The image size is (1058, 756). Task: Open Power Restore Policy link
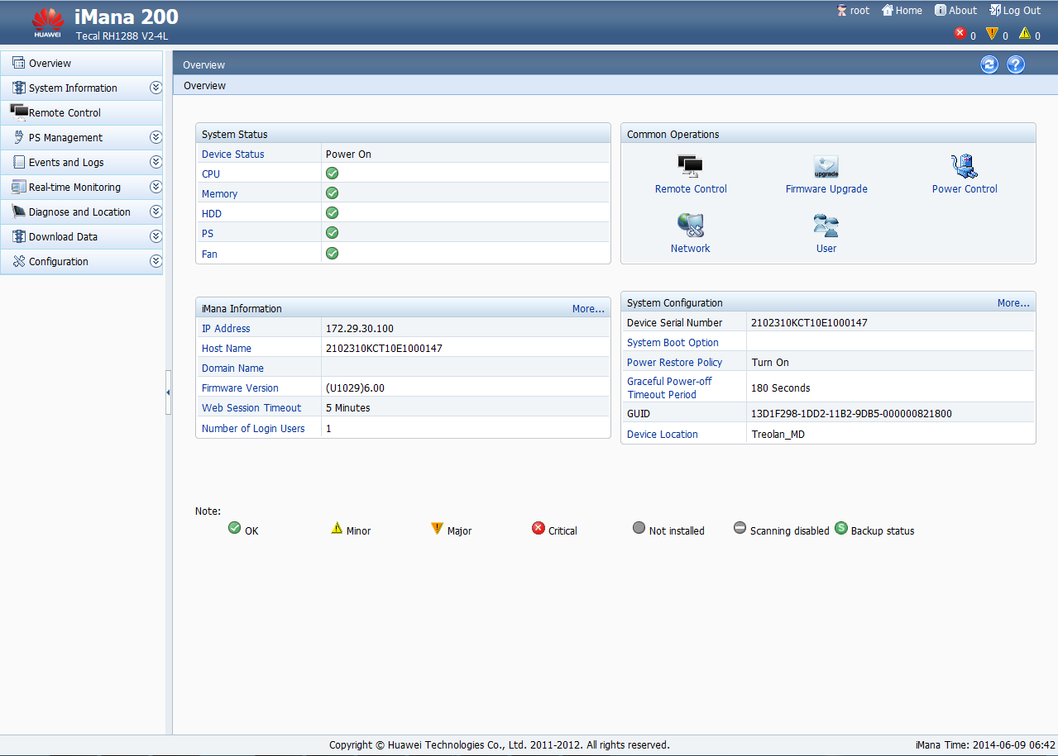tap(674, 363)
